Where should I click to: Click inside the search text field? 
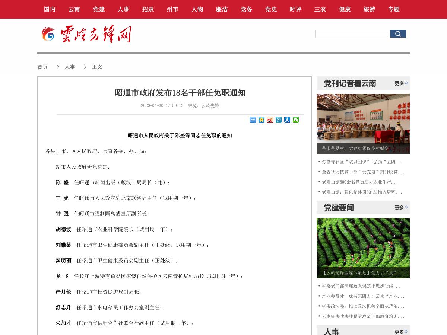click(352, 34)
